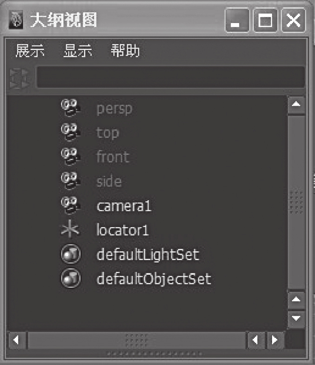
Task: Open the 显示 menu
Action: (78, 51)
